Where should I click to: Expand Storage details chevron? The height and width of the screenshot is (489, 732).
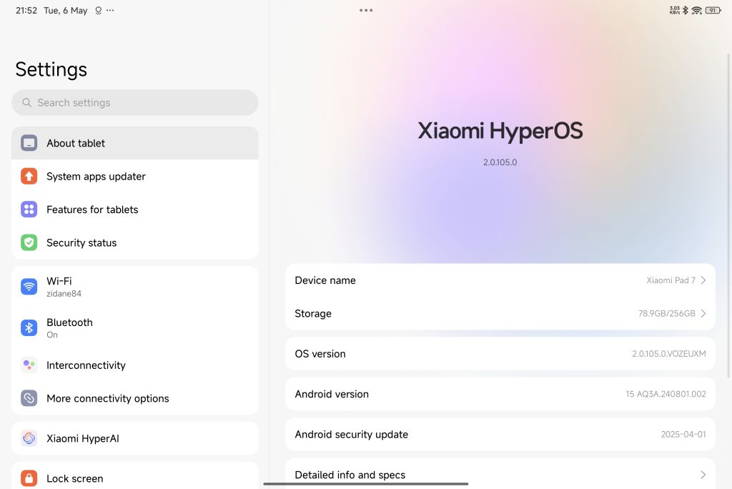coord(703,314)
